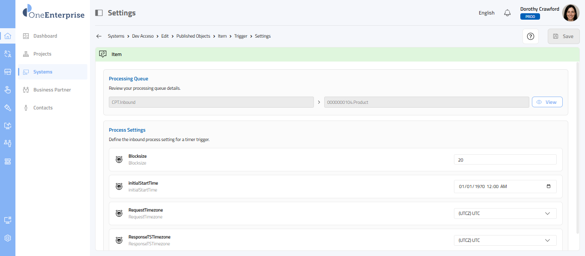Image resolution: width=585 pixels, height=256 pixels.
Task: Open Dashboard in the sidebar menu
Action: 45,36
